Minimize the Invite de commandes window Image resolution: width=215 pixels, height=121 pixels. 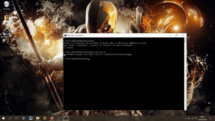point(170,35)
